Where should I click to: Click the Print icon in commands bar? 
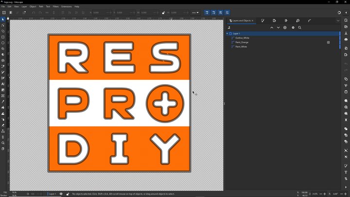point(346,39)
